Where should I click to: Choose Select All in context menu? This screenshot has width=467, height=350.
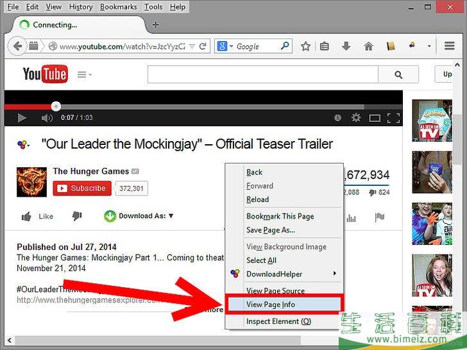tap(261, 260)
